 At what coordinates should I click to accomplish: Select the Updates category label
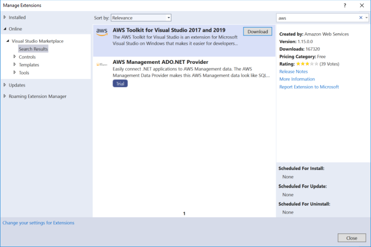coord(17,85)
